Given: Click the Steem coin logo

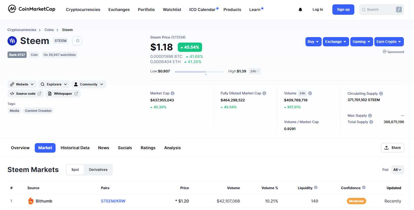Looking at the screenshot, I should (x=12, y=41).
